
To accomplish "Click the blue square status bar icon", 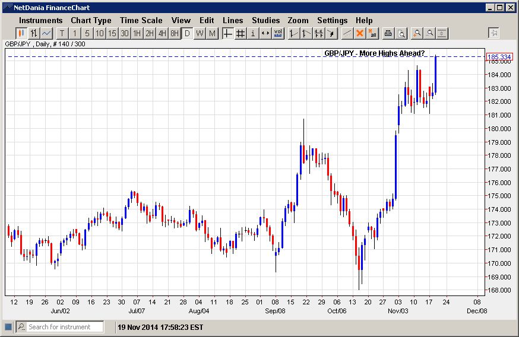I will (x=8, y=327).
